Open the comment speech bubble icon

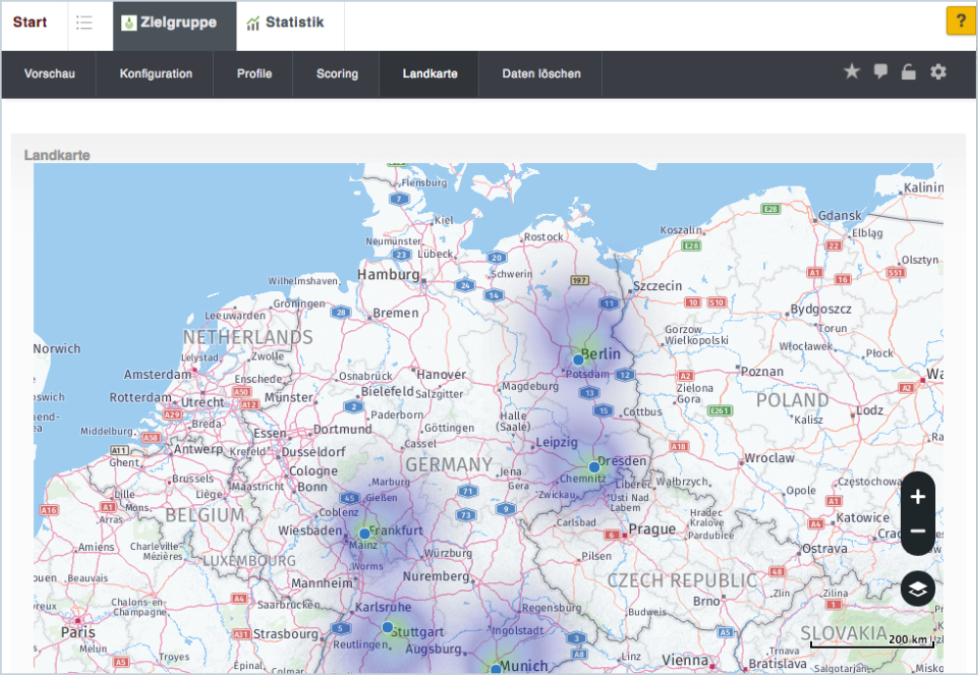880,71
